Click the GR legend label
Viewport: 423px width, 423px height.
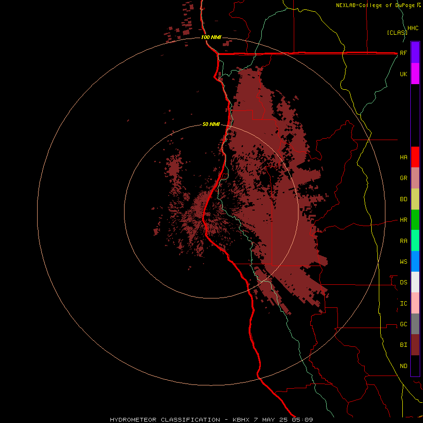click(403, 178)
